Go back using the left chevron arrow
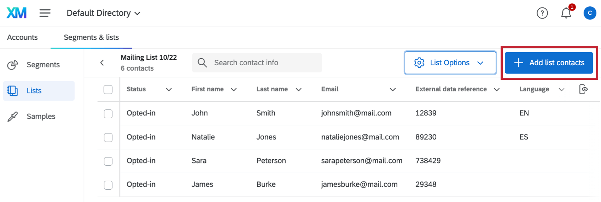The width and height of the screenshot is (601, 202). coord(102,63)
